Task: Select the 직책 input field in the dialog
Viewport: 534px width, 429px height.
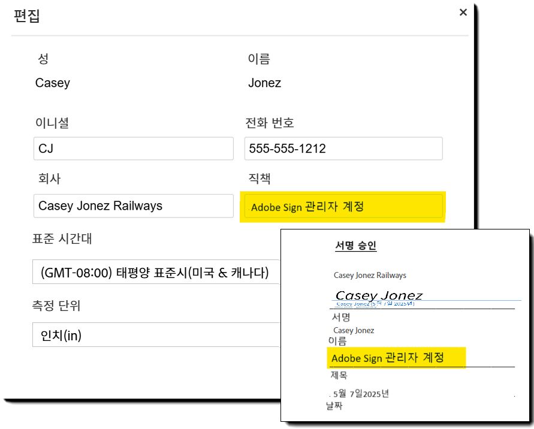Action: click(x=343, y=207)
